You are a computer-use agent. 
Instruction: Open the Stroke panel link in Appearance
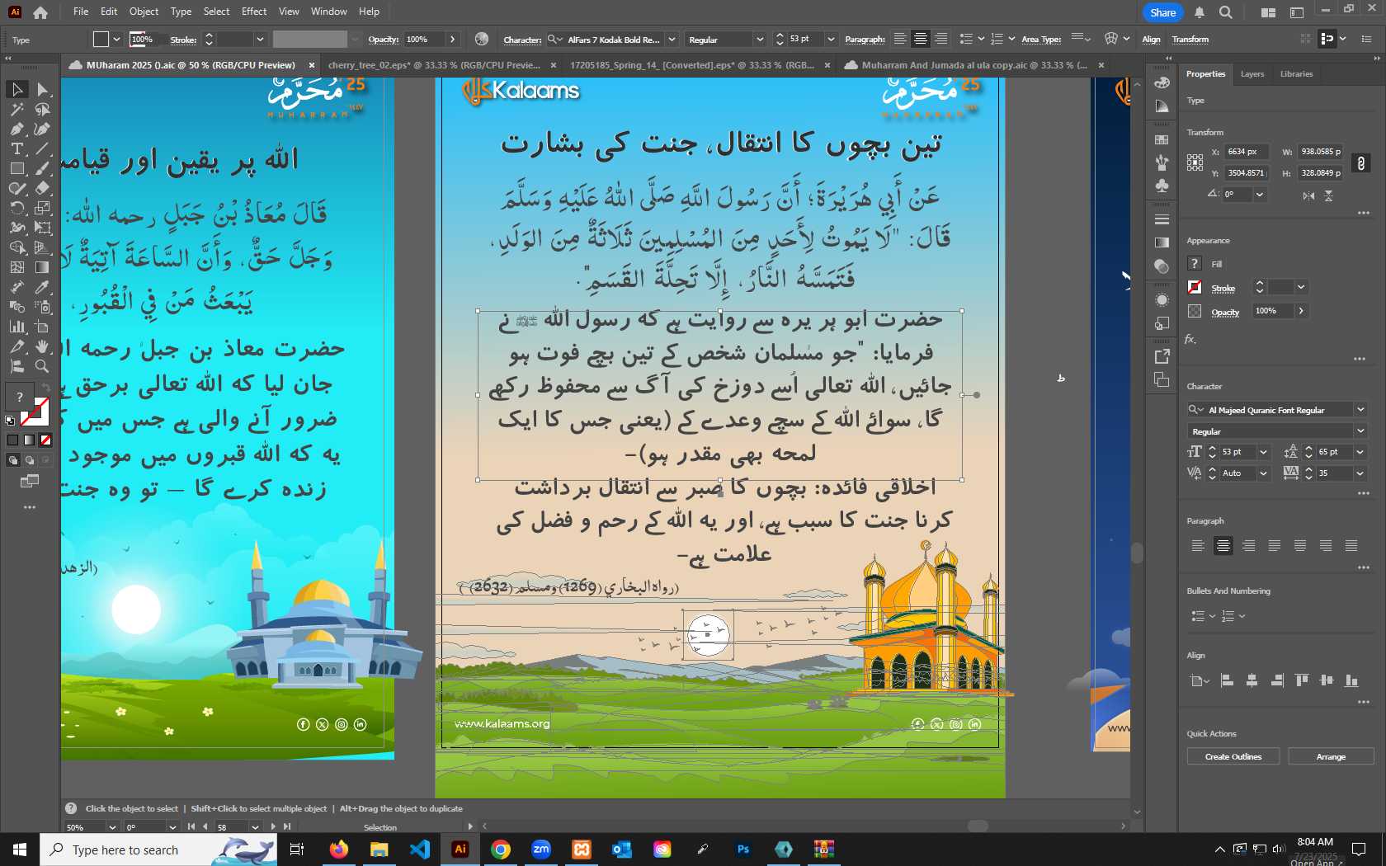[x=1223, y=289]
